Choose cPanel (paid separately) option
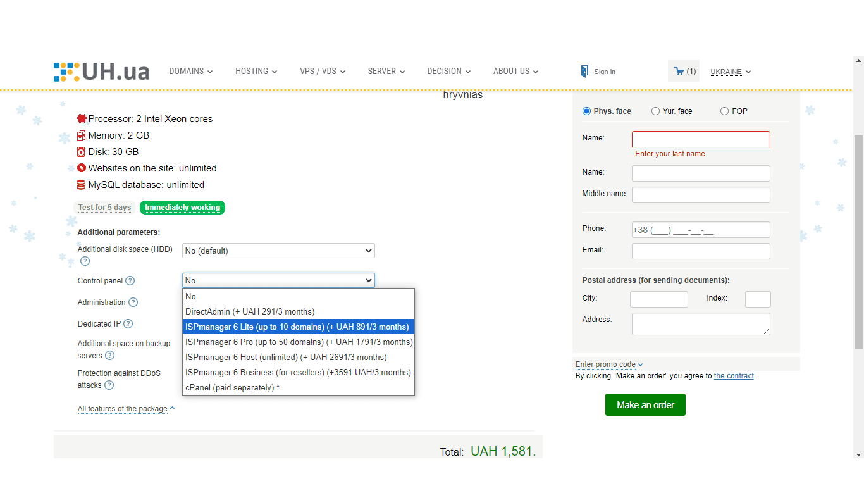 point(299,387)
